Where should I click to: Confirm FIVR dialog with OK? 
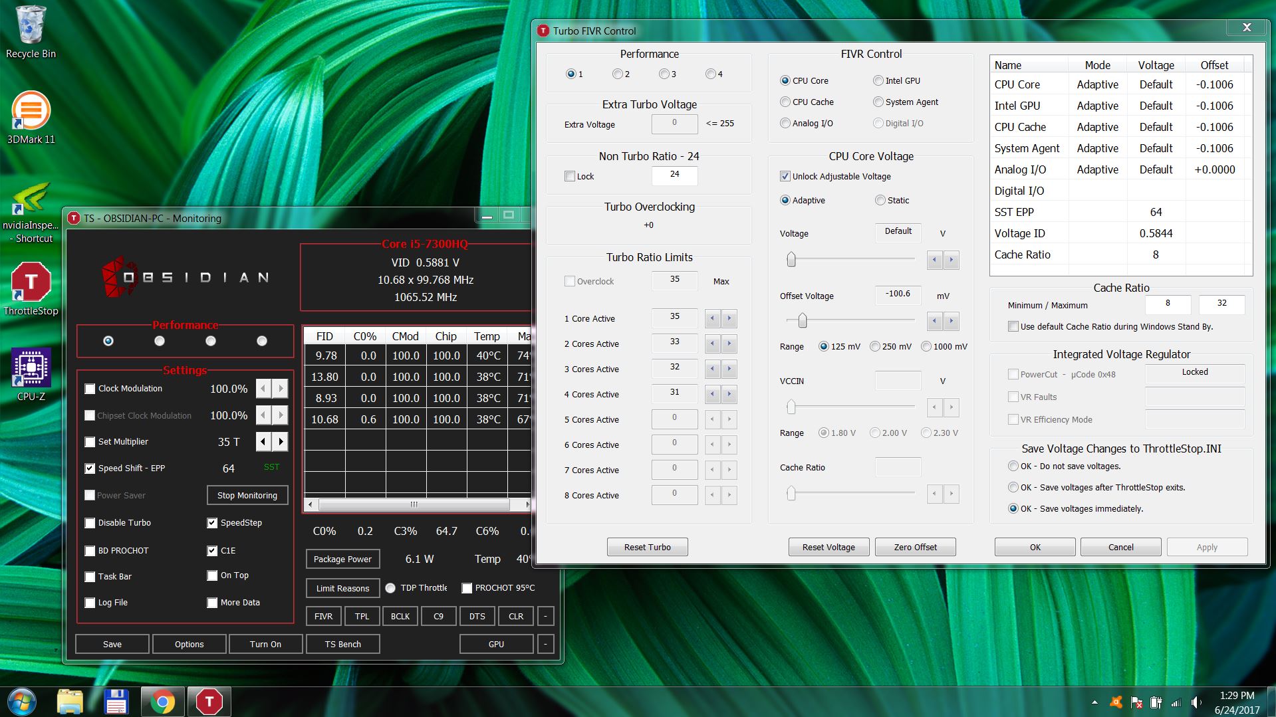click(x=1035, y=547)
